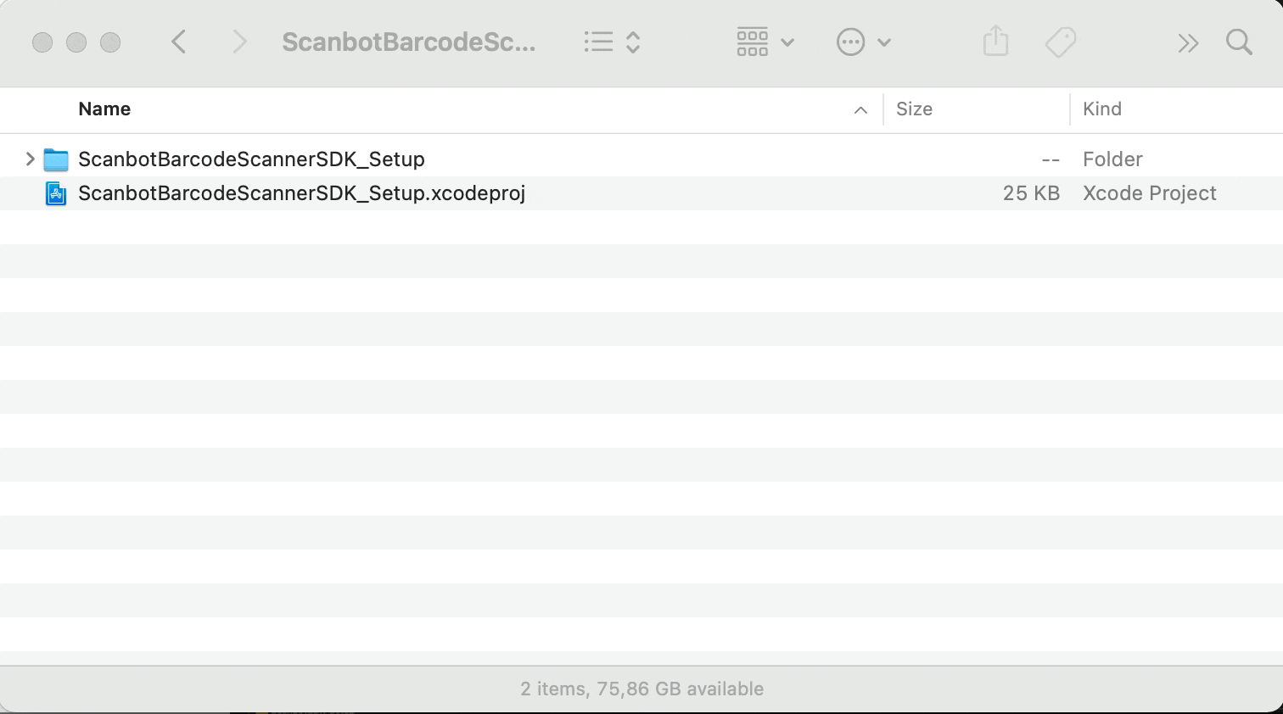Sort files by Kind column
The width and height of the screenshot is (1283, 714).
click(x=1101, y=109)
